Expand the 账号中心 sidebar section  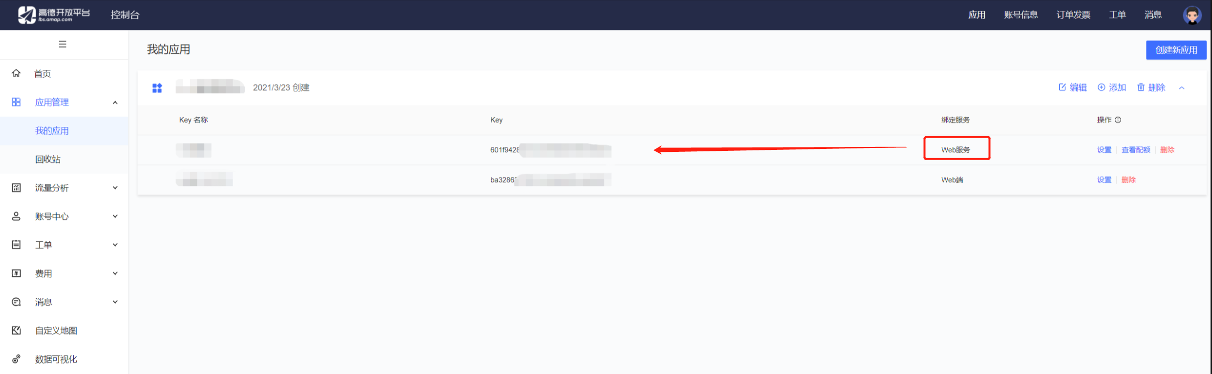(x=115, y=216)
